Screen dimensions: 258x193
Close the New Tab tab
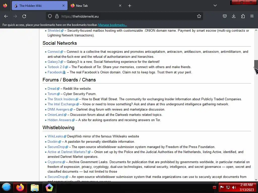click(120, 6)
